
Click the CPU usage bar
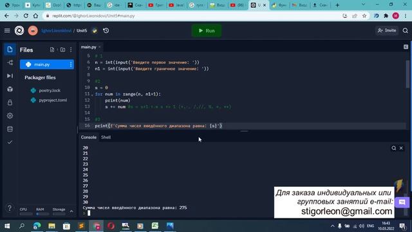(26, 214)
